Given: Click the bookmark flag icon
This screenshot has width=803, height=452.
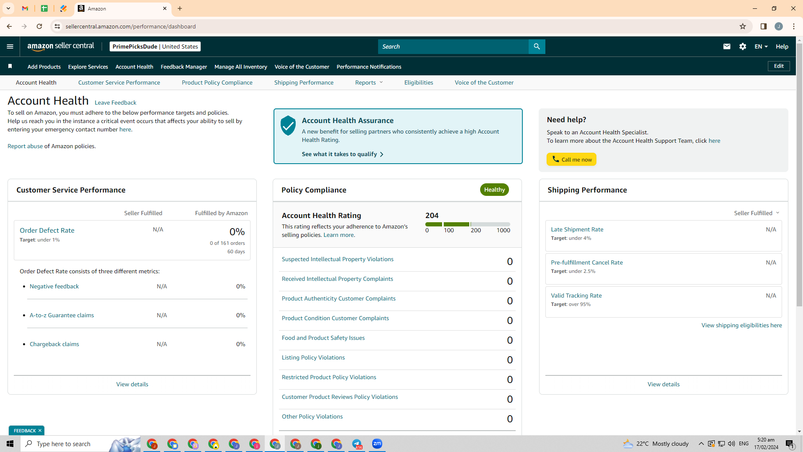Looking at the screenshot, I should [x=10, y=66].
